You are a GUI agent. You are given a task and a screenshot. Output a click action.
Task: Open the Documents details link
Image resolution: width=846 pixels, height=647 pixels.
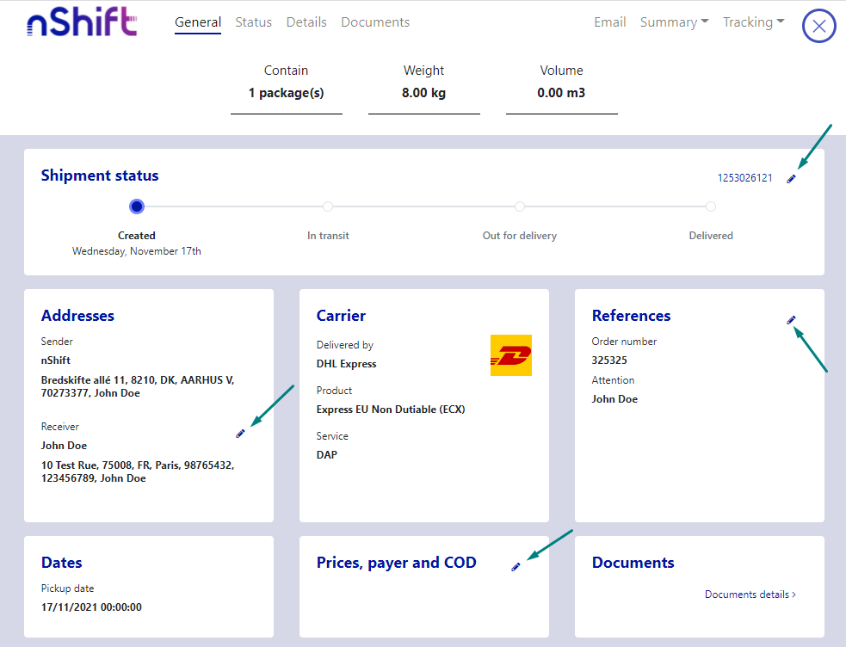750,595
